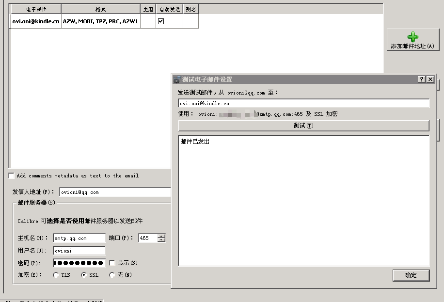The image size is (444, 302).
Task: Click the 测试 (T) test button
Action: (303, 126)
